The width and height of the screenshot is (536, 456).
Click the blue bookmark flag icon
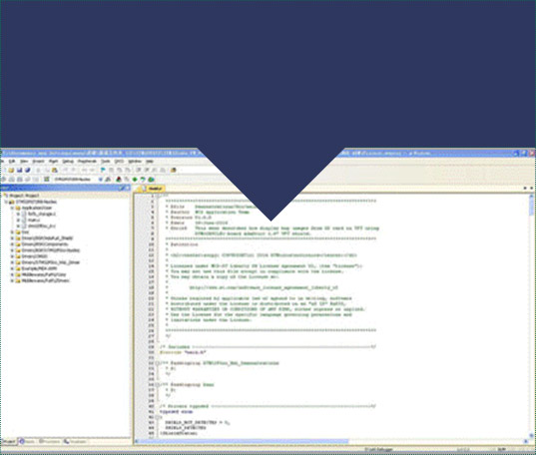103,170
